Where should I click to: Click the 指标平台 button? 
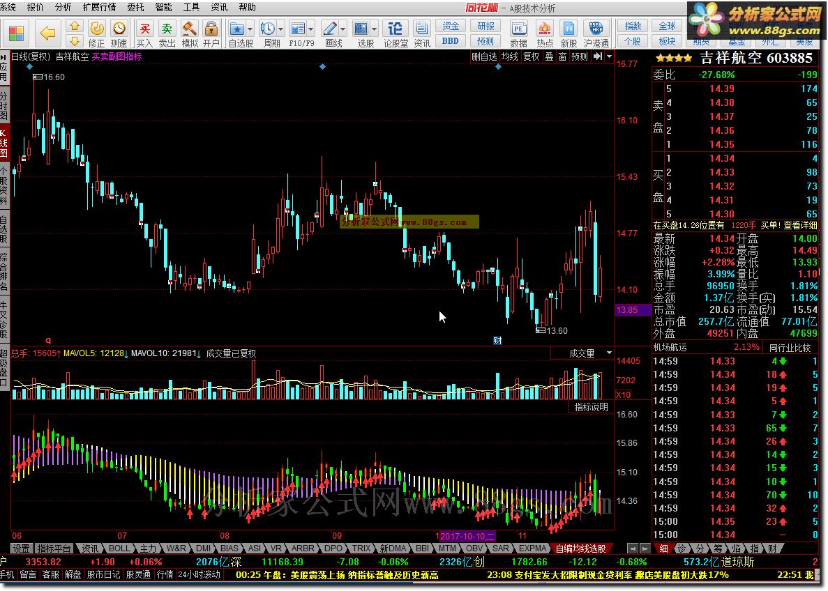(54, 548)
